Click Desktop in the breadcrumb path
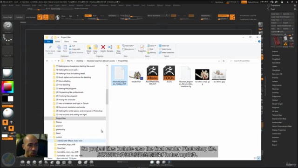The width and height of the screenshot is (298, 168). 80,61
